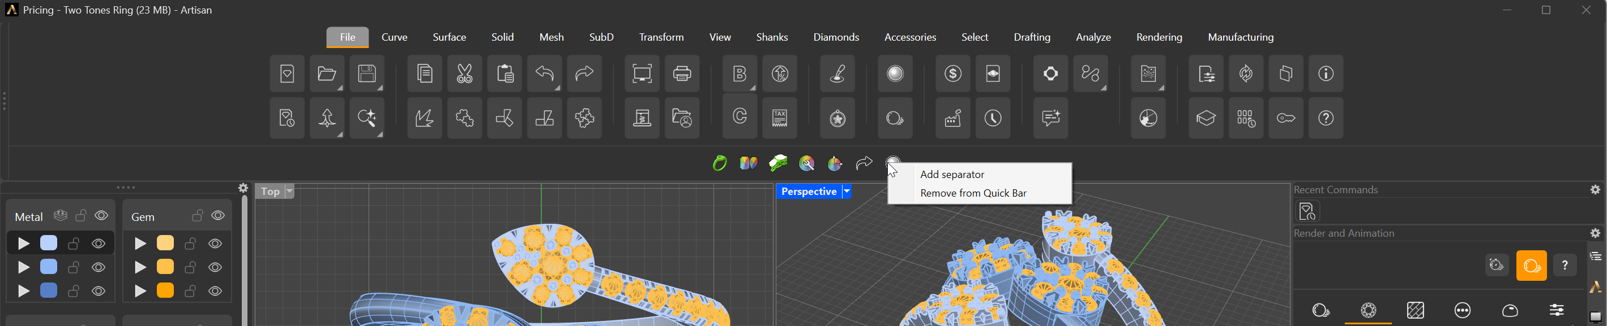Click the Save floppy disk icon
The image size is (1607, 326).
pyautogui.click(x=367, y=74)
